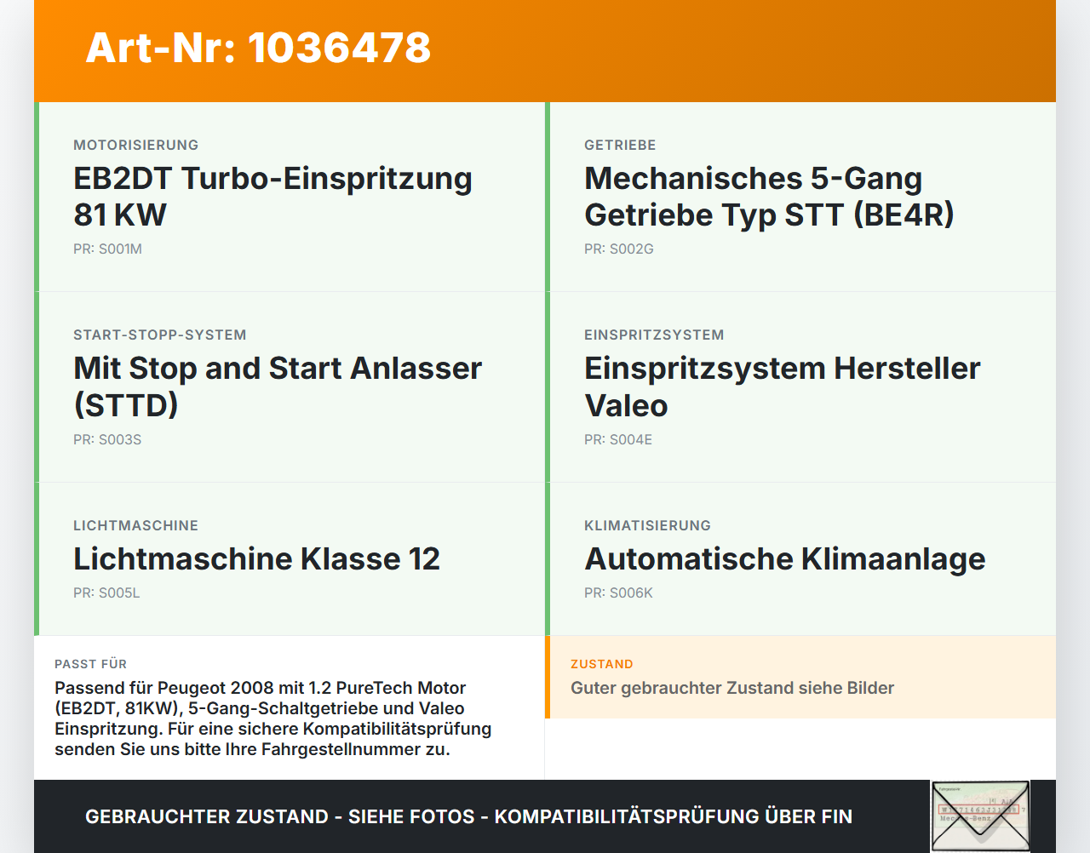The width and height of the screenshot is (1090, 853).
Task: Select the LICHTMASCHINE label
Action: point(135,526)
